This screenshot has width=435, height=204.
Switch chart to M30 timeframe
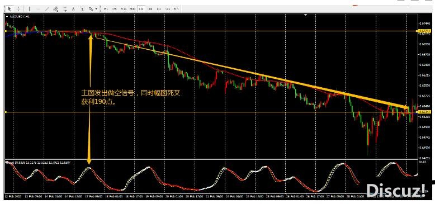click(x=133, y=8)
